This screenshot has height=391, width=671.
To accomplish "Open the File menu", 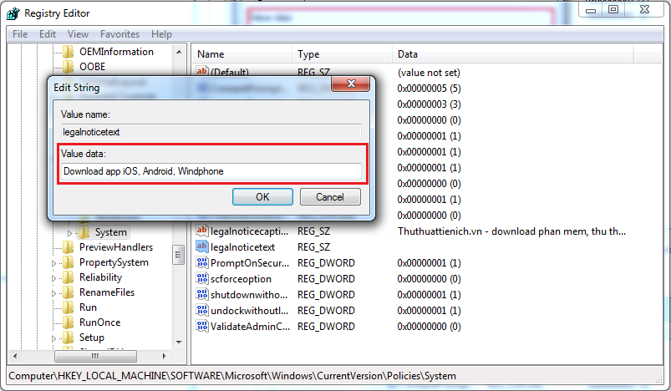I will (x=20, y=34).
